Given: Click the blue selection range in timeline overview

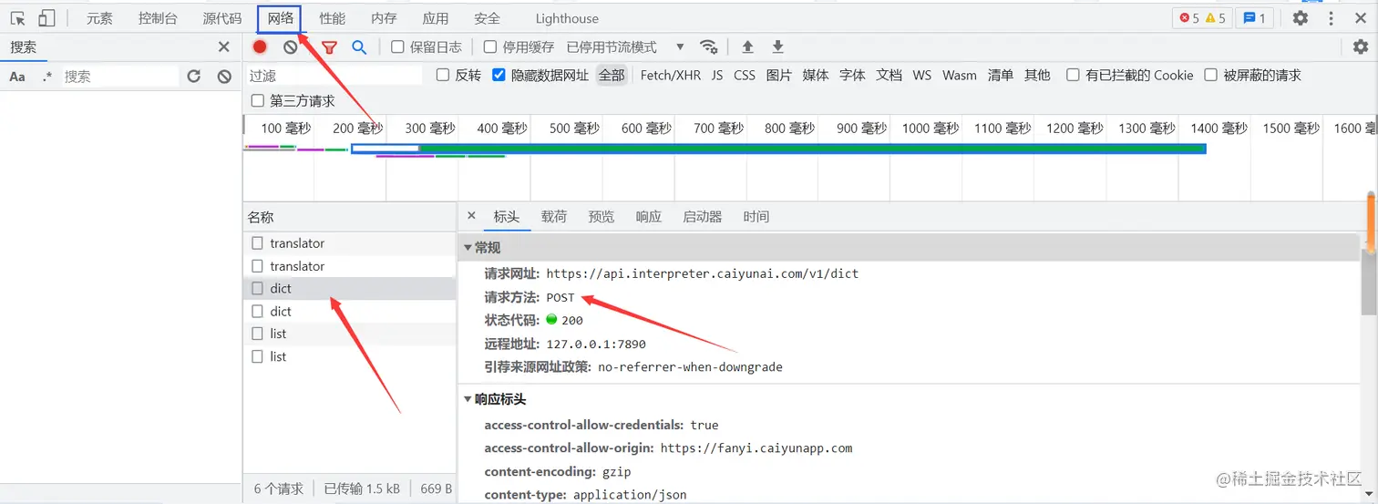Looking at the screenshot, I should tap(778, 149).
